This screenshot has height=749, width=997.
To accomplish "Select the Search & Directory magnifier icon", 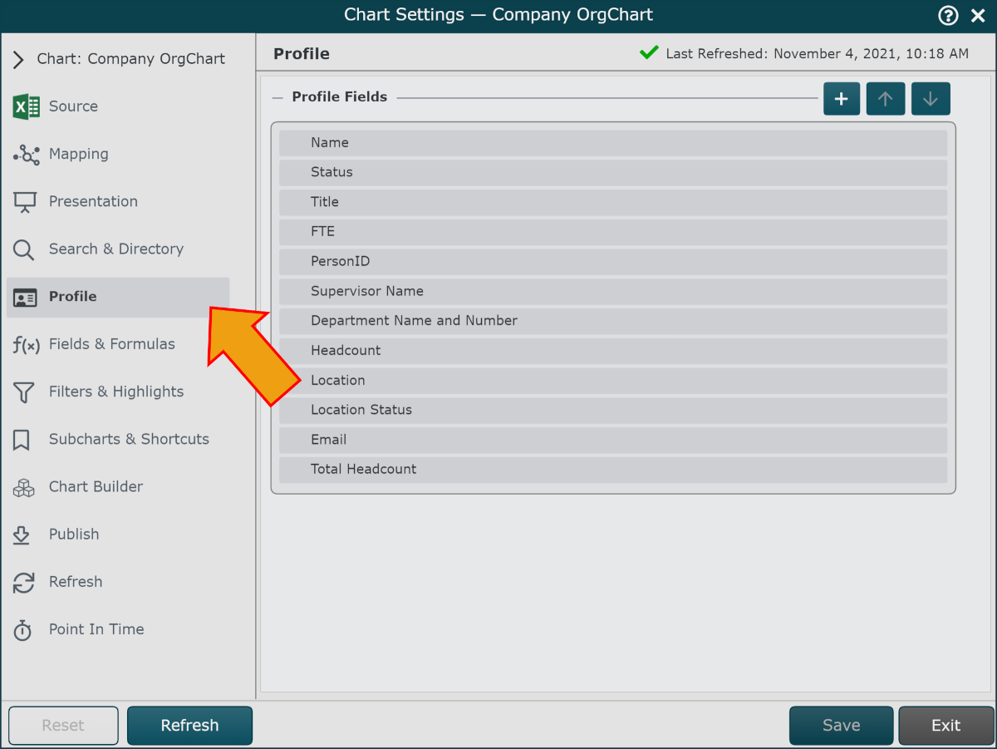I will pos(23,249).
